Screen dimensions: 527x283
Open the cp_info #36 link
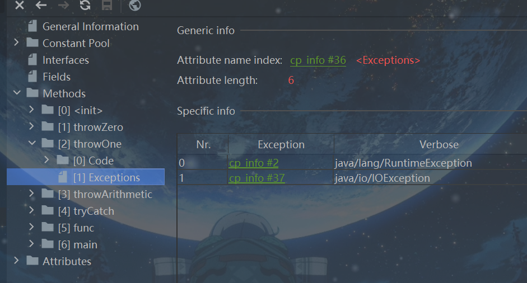pyautogui.click(x=318, y=60)
